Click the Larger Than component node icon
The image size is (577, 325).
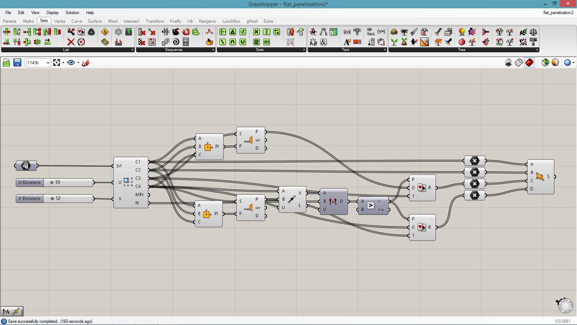tap(371, 205)
